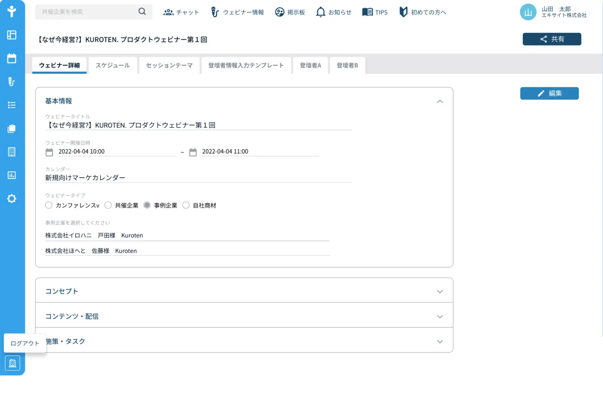Open the clipboard documents icon in sidebar
The height and width of the screenshot is (395, 603).
[x=12, y=129]
